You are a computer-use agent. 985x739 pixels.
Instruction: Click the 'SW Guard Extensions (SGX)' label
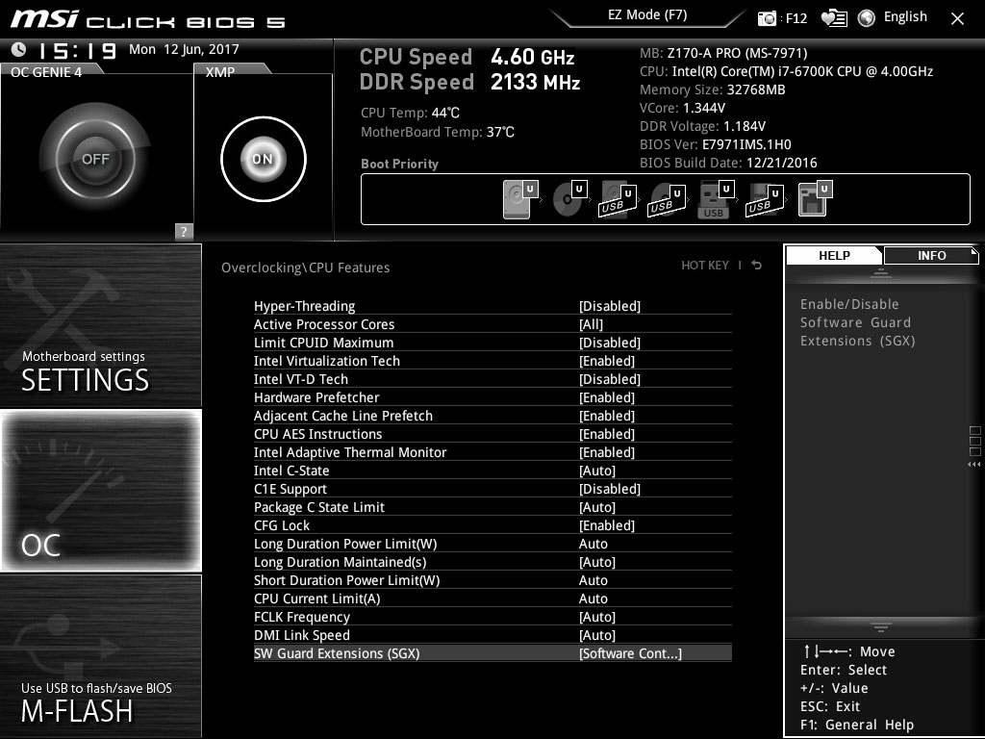coord(337,653)
